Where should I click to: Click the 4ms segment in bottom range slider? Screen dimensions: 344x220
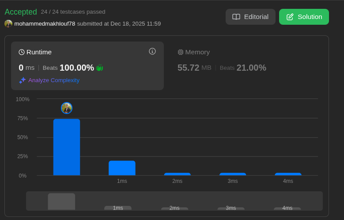287,209
